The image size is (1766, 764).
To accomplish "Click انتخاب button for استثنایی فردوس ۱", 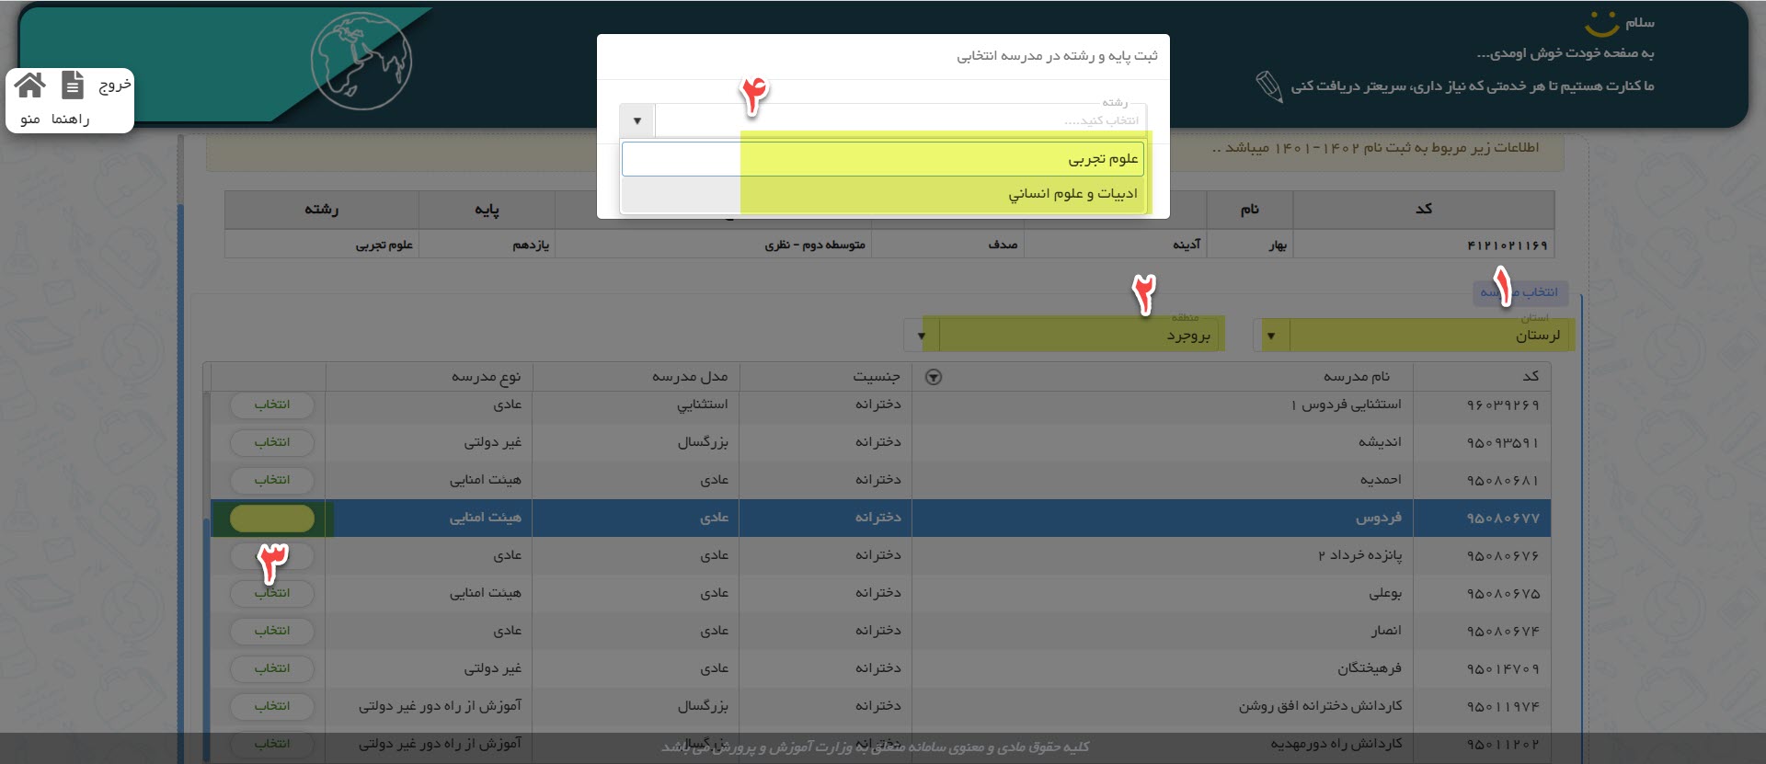I will click(x=271, y=405).
